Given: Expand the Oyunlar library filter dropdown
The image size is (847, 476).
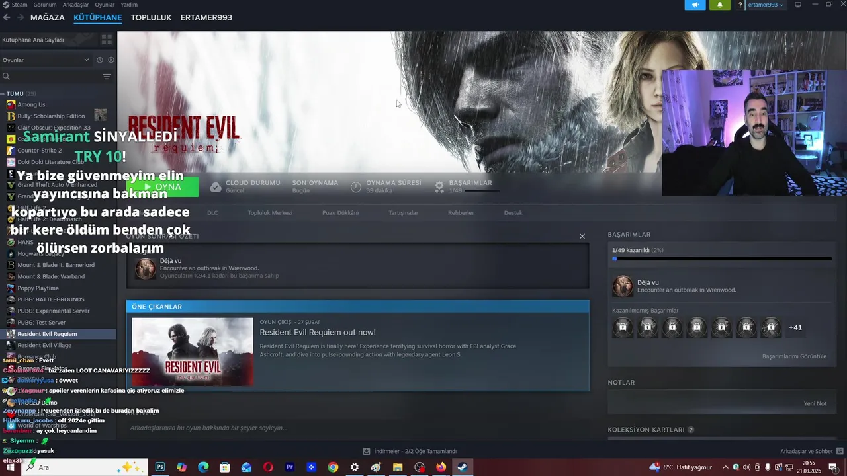Looking at the screenshot, I should [46, 60].
